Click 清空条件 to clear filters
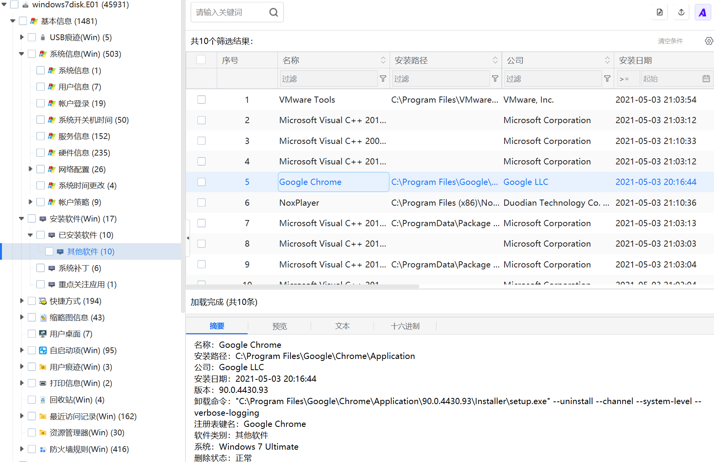The width and height of the screenshot is (714, 462). click(670, 41)
